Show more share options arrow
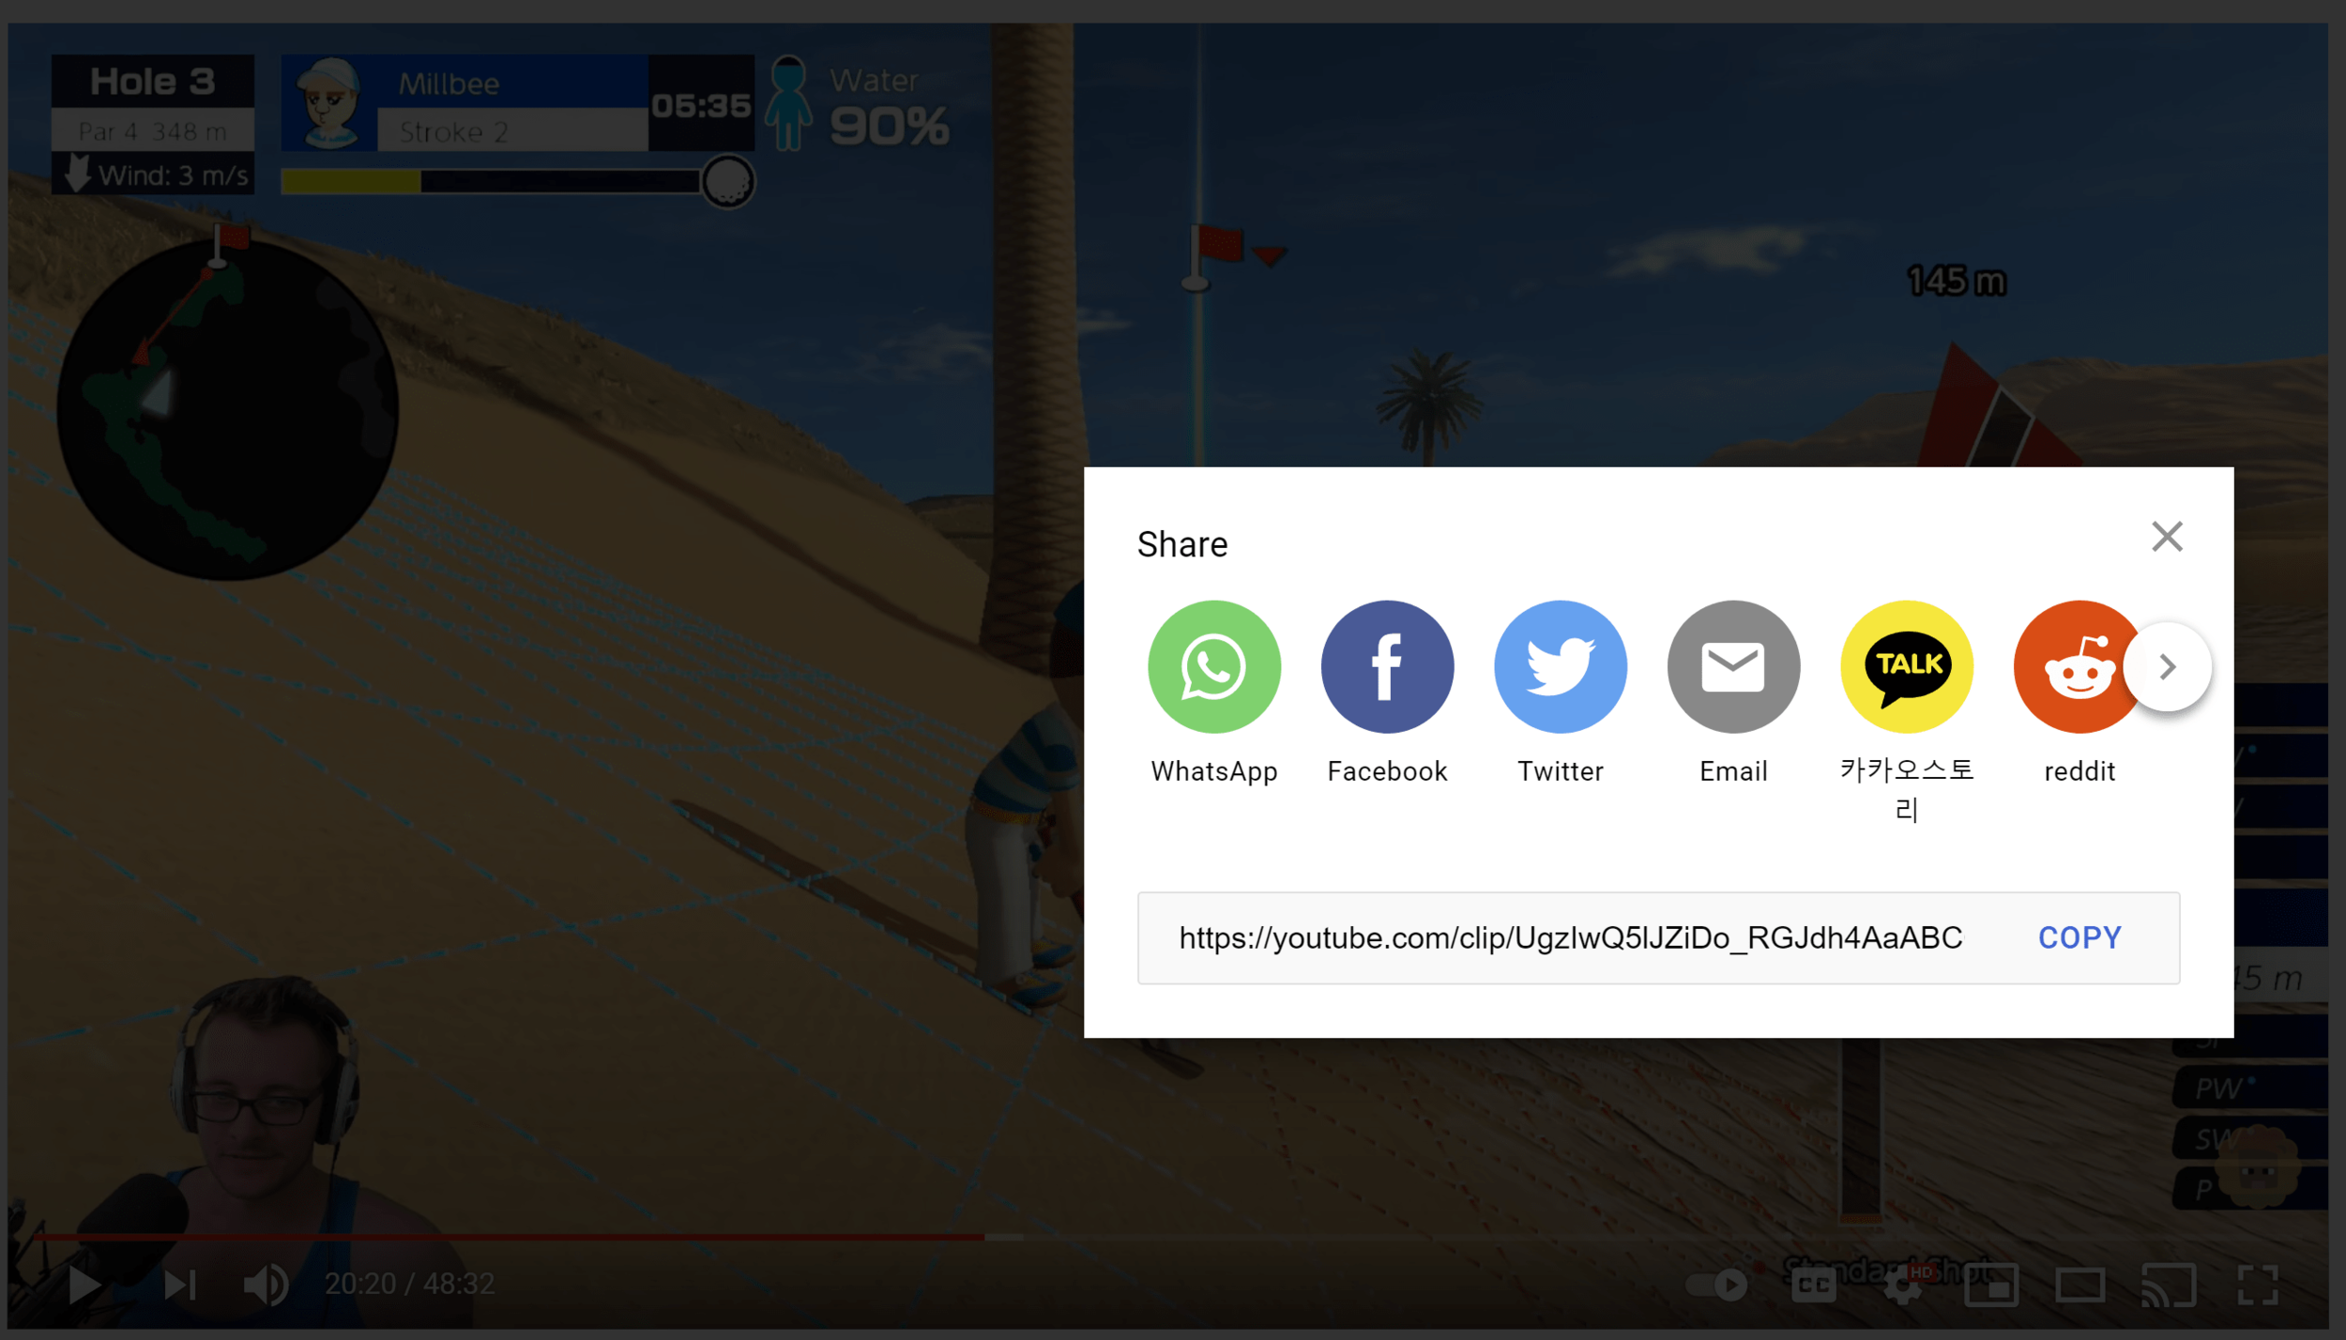The height and width of the screenshot is (1340, 2346). click(x=2167, y=666)
